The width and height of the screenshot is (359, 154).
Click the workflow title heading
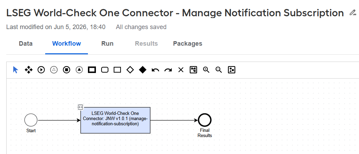pyautogui.click(x=175, y=13)
